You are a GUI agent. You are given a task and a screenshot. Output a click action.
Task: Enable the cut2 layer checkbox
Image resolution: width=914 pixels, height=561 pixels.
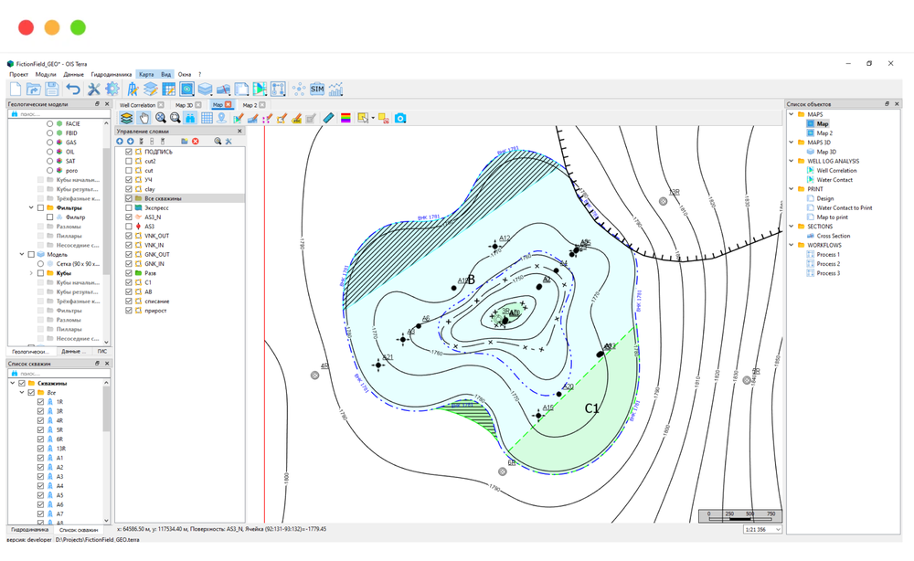129,161
